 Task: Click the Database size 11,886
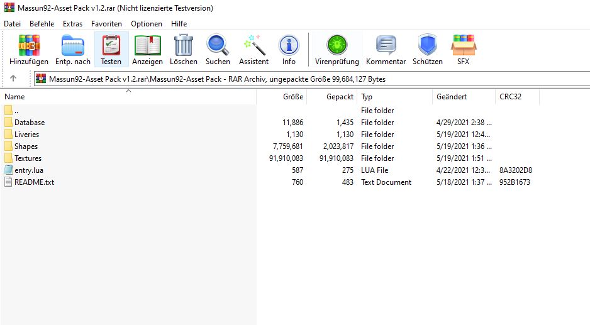(x=292, y=122)
